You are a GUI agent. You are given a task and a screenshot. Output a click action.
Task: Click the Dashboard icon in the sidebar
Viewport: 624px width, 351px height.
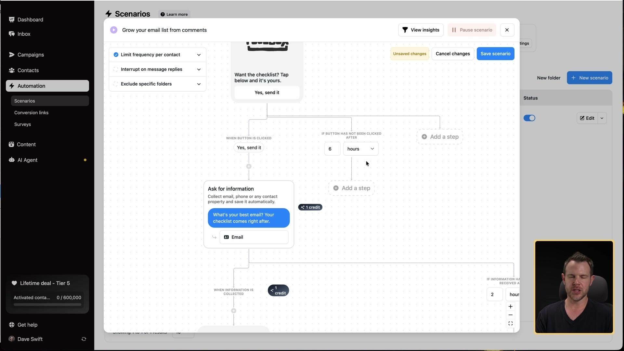click(12, 19)
